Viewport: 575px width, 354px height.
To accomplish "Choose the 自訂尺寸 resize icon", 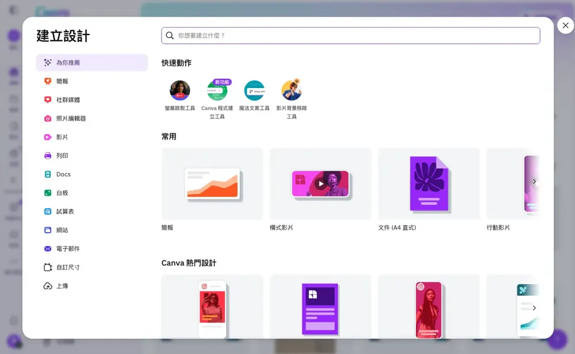I will (48, 268).
